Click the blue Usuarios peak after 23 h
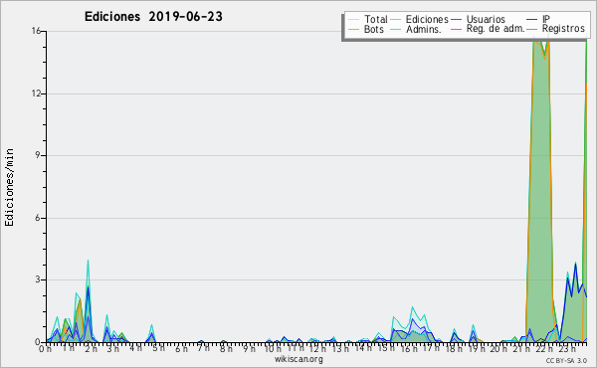597x368 pixels. [575, 265]
